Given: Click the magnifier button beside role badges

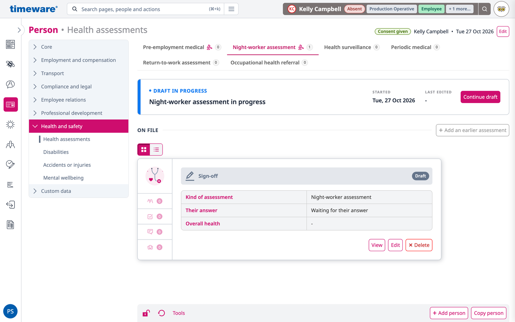Looking at the screenshot, I should [x=484, y=9].
